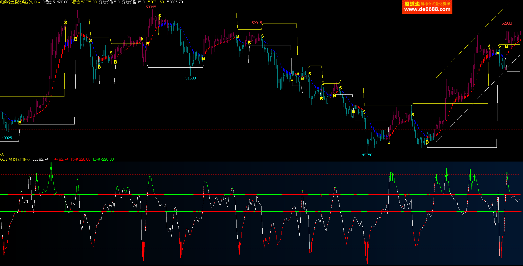The width and height of the screenshot is (523, 266).
Task: Click the CCI 82.74 value readout
Action: click(40, 159)
